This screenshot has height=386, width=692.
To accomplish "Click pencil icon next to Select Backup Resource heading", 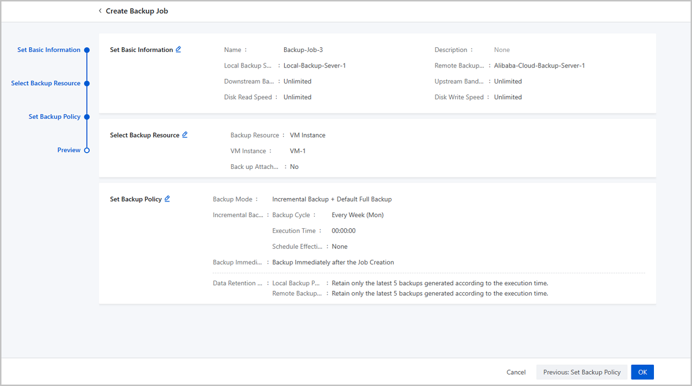I will pyautogui.click(x=185, y=135).
